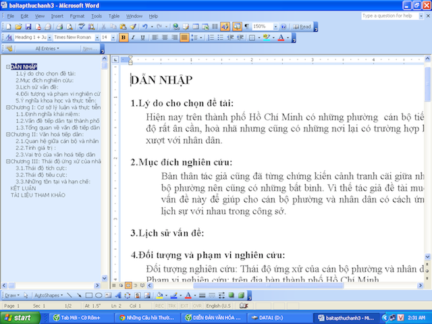Increase paragraph indent
432x324 pixels.
[x=240, y=38]
